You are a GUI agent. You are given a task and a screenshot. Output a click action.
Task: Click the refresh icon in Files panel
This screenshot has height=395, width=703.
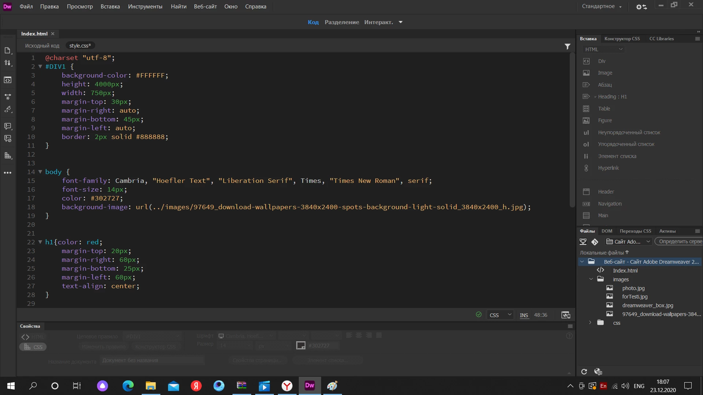pyautogui.click(x=584, y=372)
